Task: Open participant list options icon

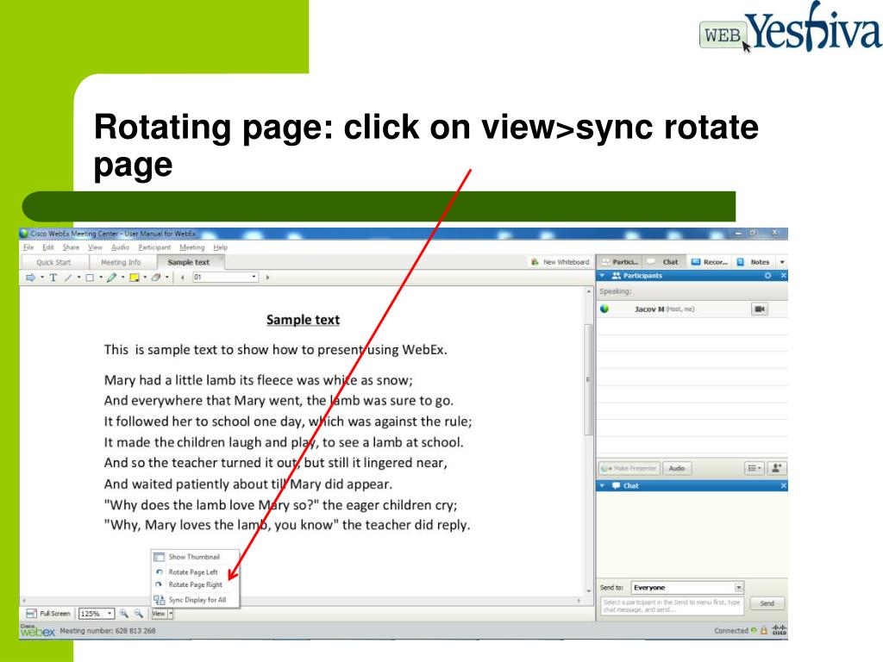Action: (x=754, y=468)
